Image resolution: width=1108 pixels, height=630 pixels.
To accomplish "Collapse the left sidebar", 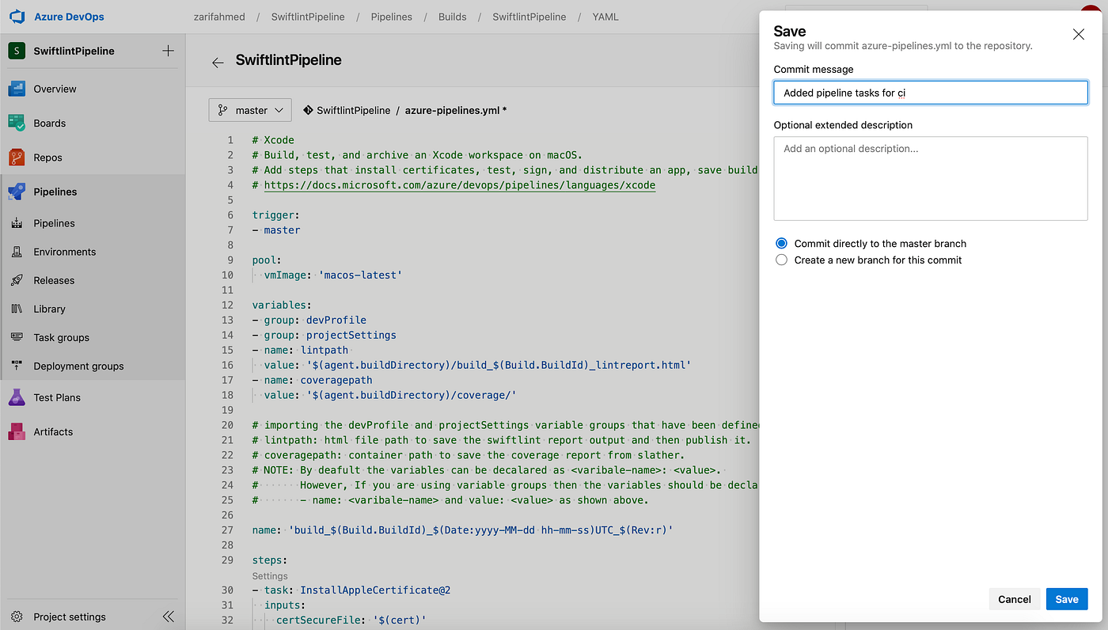I will click(x=168, y=616).
